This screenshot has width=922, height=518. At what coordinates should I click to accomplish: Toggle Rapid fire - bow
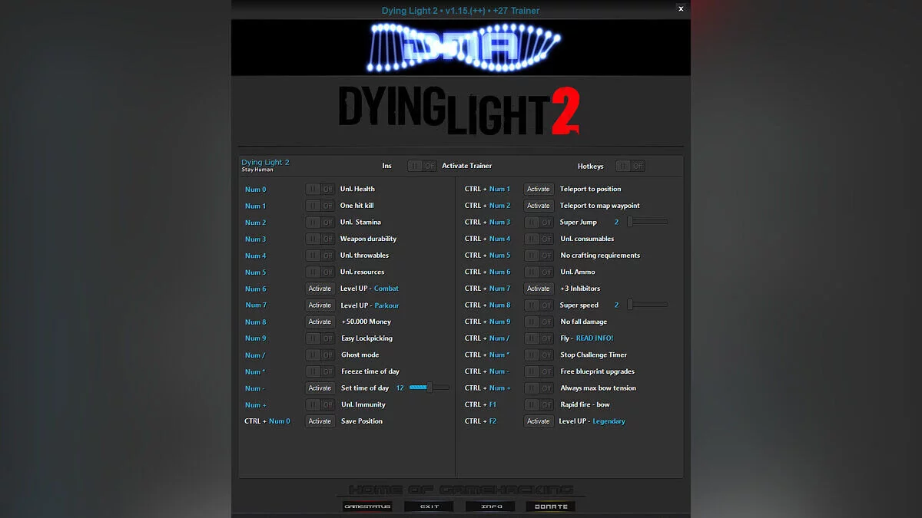pos(539,404)
